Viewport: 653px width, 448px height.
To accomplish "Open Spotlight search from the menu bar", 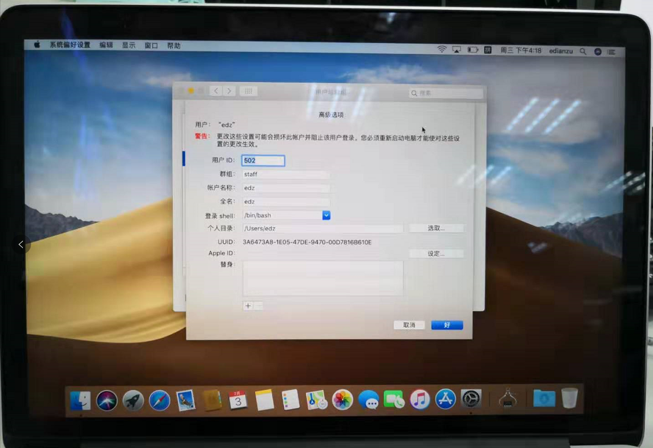I will [583, 51].
